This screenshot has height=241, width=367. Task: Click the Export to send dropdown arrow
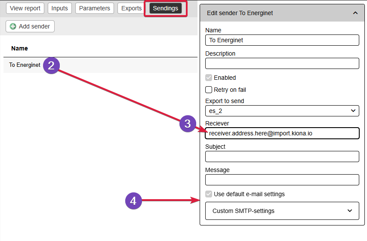tap(353, 111)
